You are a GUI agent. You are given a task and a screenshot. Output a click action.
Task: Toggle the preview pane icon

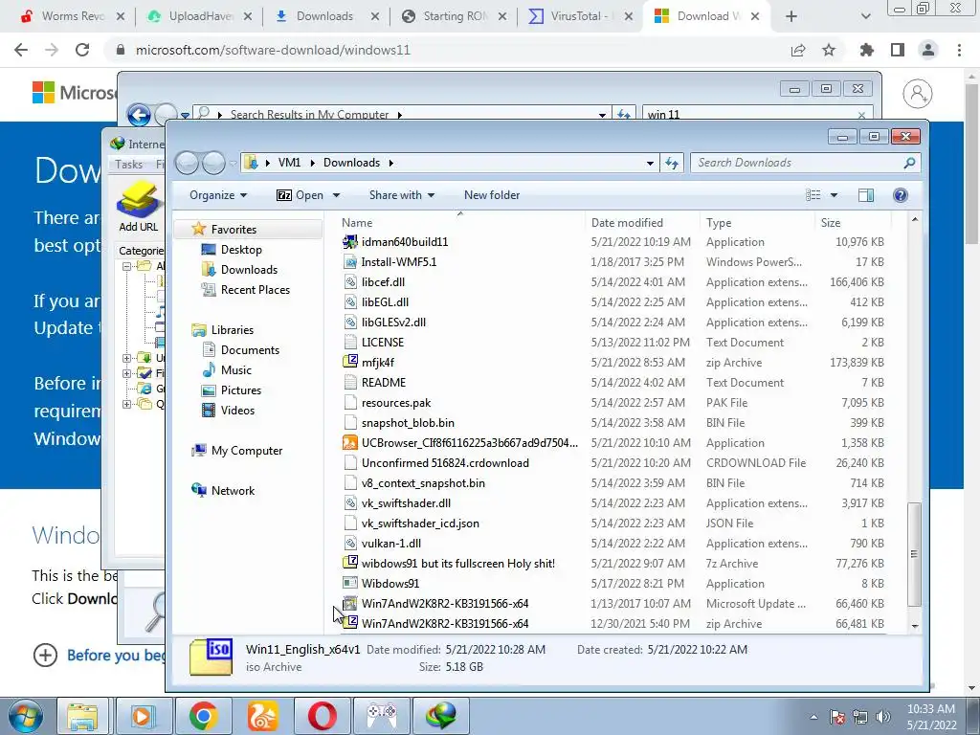coord(865,195)
